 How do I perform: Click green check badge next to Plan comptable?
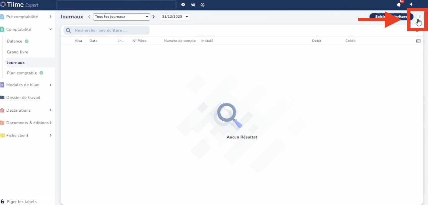point(41,73)
